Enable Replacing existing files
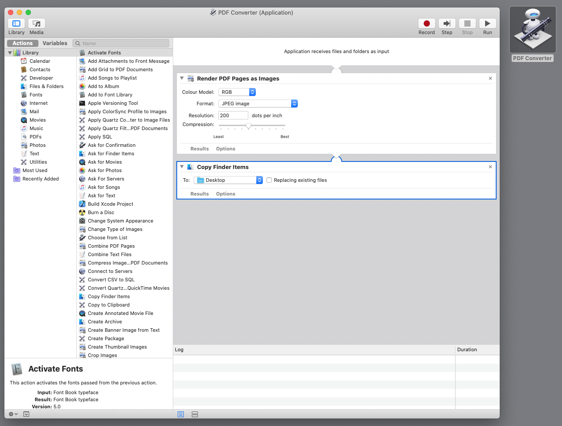Image resolution: width=562 pixels, height=426 pixels. click(x=269, y=180)
